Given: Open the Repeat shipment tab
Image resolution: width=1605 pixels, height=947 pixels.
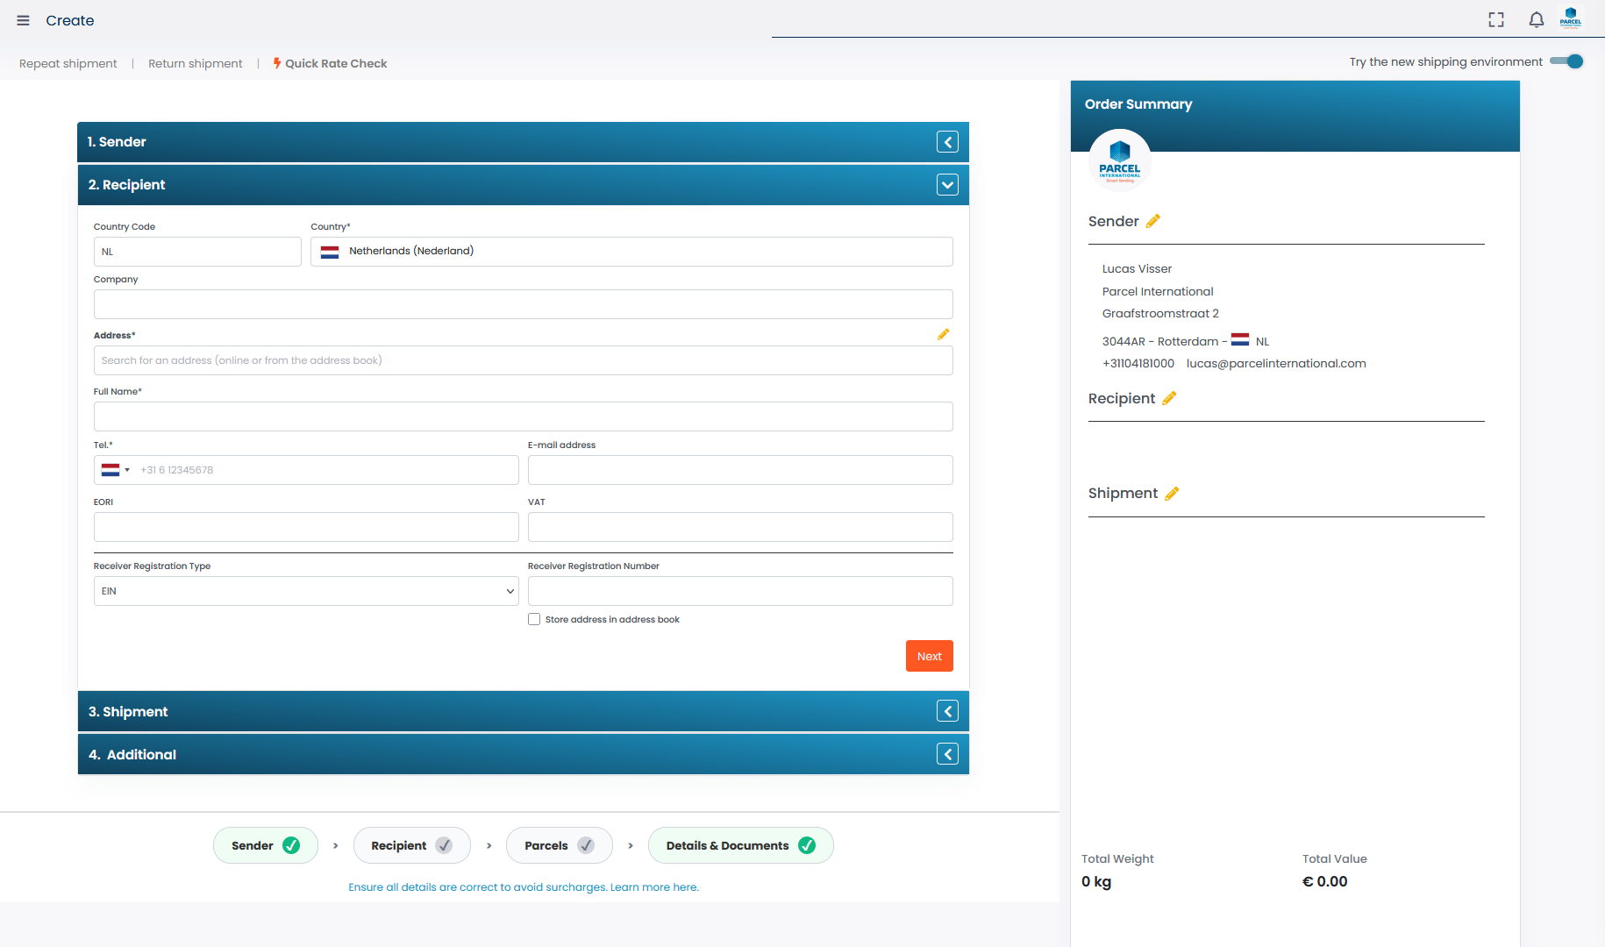Looking at the screenshot, I should [68, 63].
